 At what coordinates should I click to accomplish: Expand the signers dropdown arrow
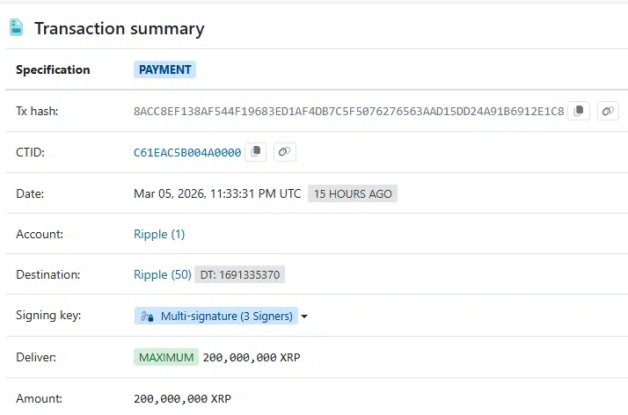[304, 317]
